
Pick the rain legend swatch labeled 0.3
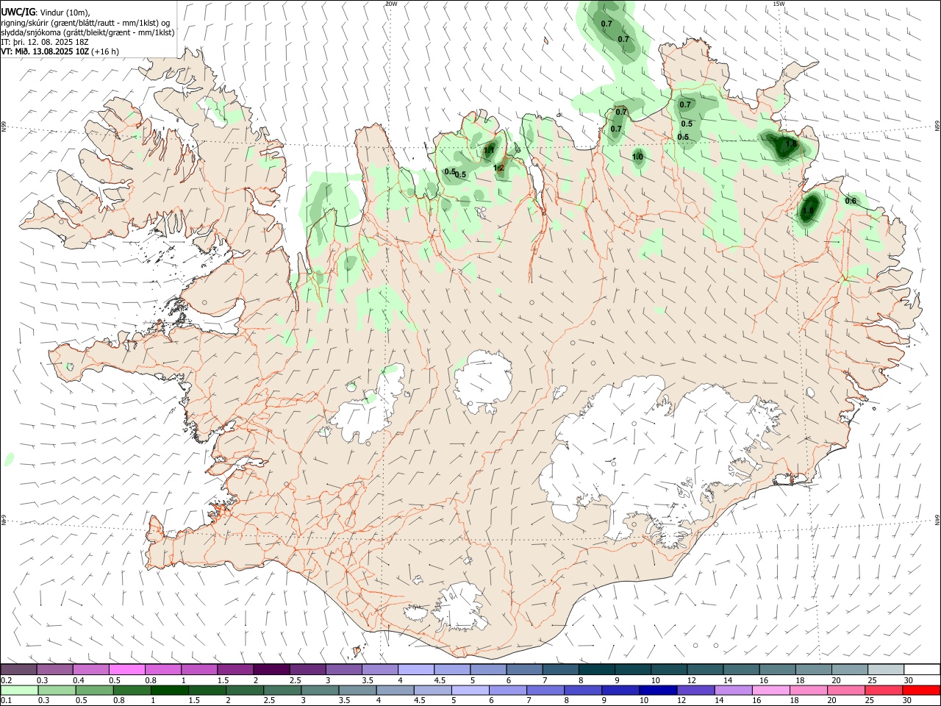pyautogui.click(x=57, y=690)
